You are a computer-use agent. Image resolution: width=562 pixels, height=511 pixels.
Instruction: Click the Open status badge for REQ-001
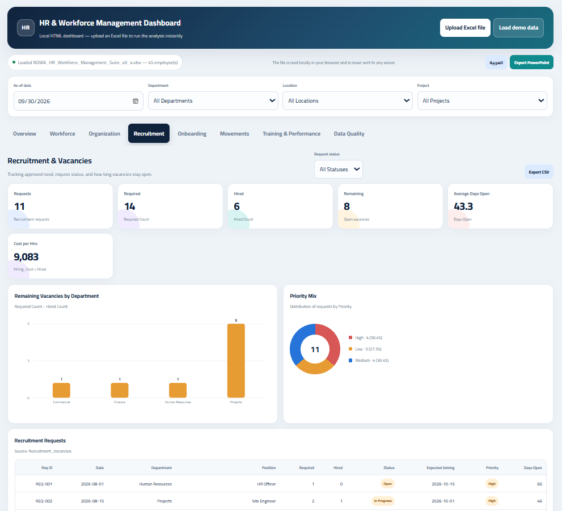point(387,484)
